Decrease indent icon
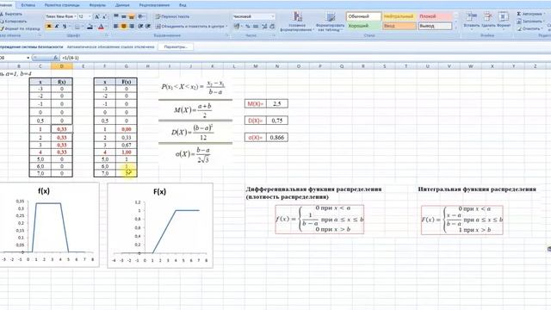The image size is (551, 310). pos(140,27)
